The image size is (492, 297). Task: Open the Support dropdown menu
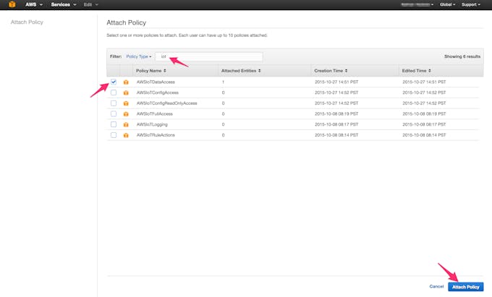pyautogui.click(x=471, y=4)
